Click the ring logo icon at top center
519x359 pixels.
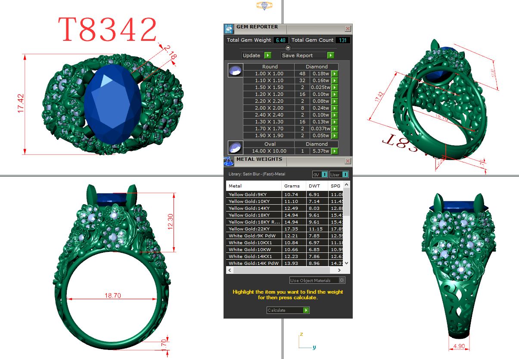tap(264, 6)
